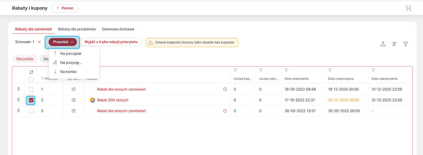Collapse the Przenieś dropdown button

coord(63,42)
